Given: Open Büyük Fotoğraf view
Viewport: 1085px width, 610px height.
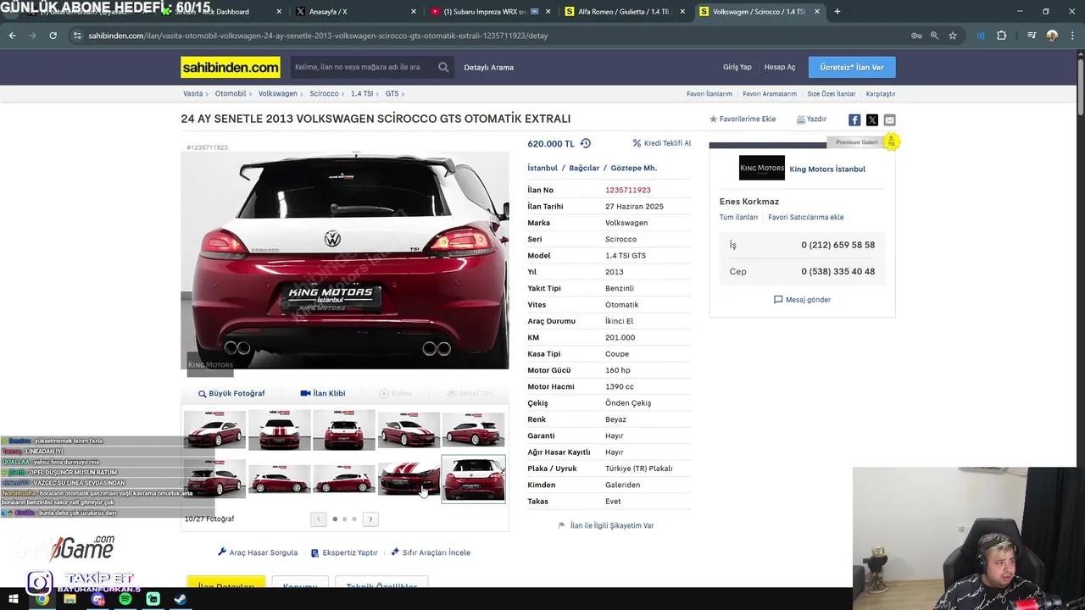Looking at the screenshot, I should (231, 393).
